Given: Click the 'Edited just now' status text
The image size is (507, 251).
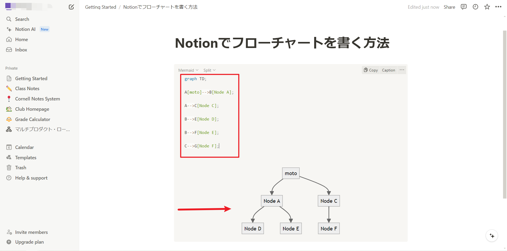Looking at the screenshot, I should coord(423,7).
